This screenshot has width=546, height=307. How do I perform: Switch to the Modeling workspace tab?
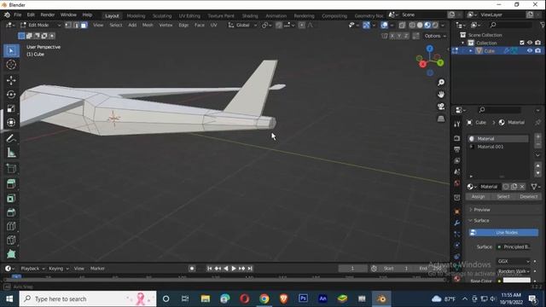136,15
